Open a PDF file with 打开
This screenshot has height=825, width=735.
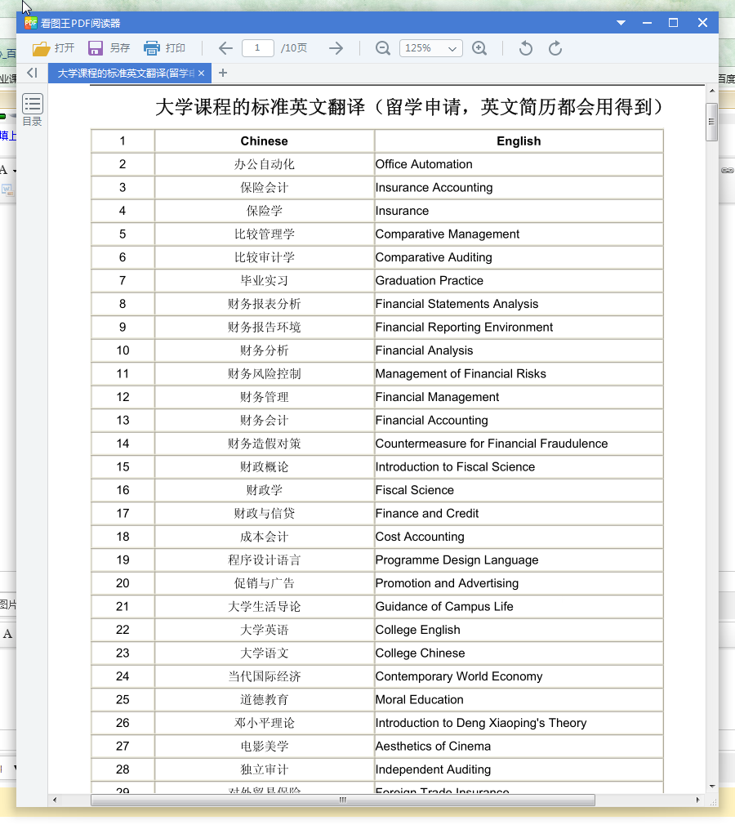[53, 48]
